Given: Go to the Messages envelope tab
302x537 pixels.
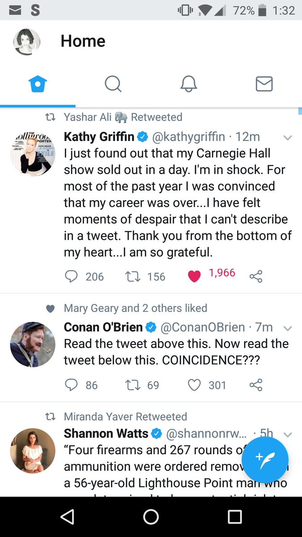Looking at the screenshot, I should [264, 84].
